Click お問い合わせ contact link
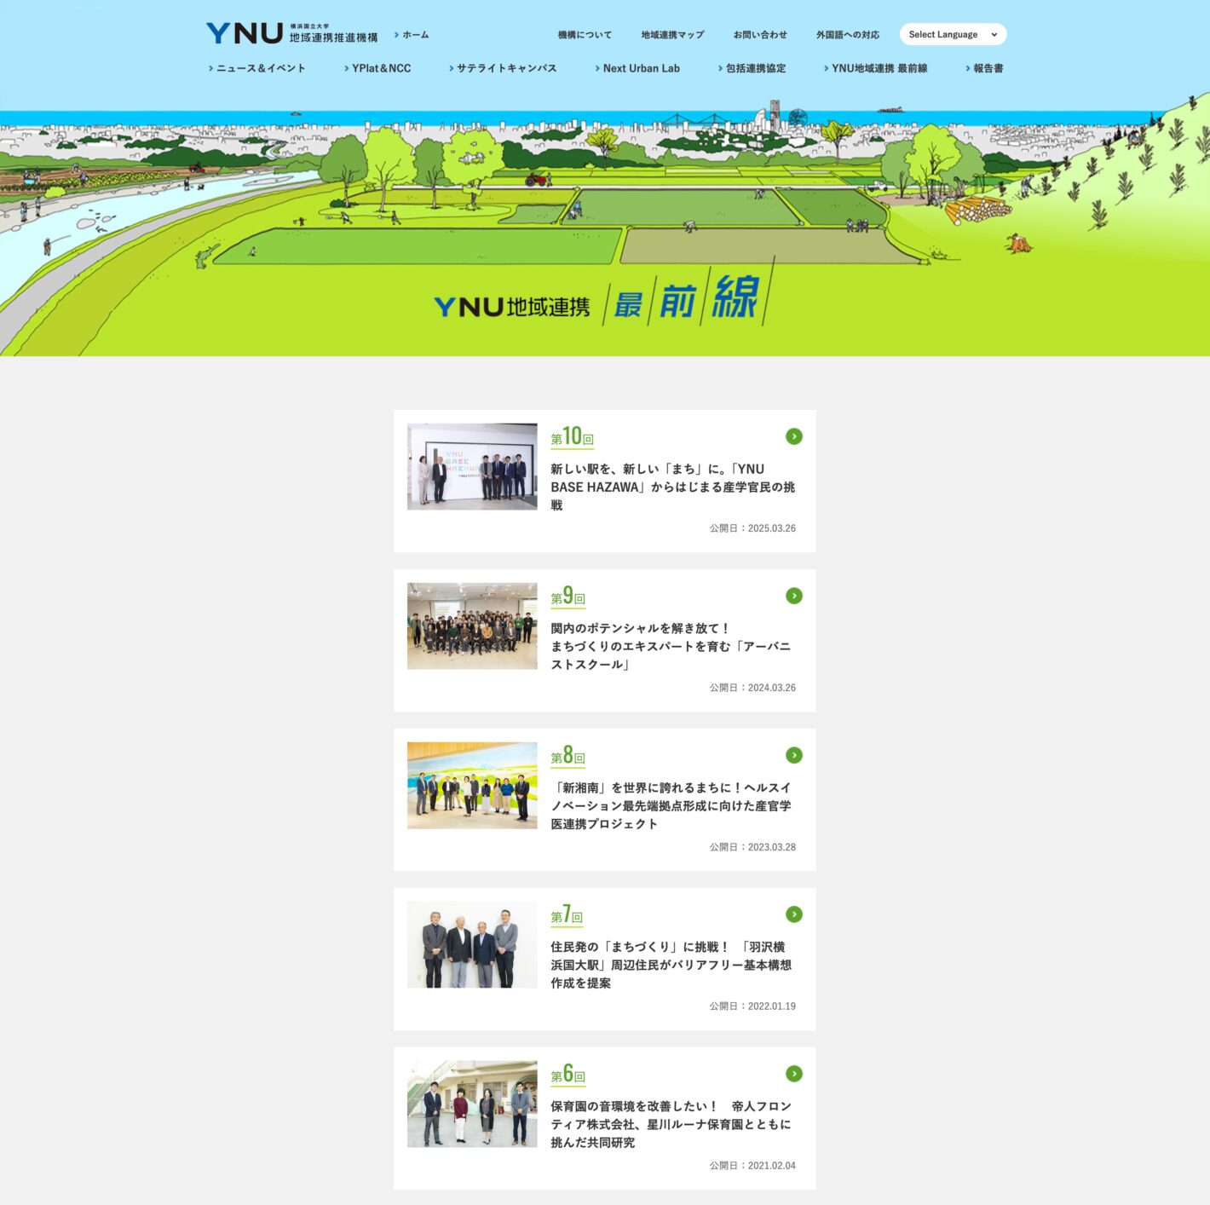 click(760, 35)
